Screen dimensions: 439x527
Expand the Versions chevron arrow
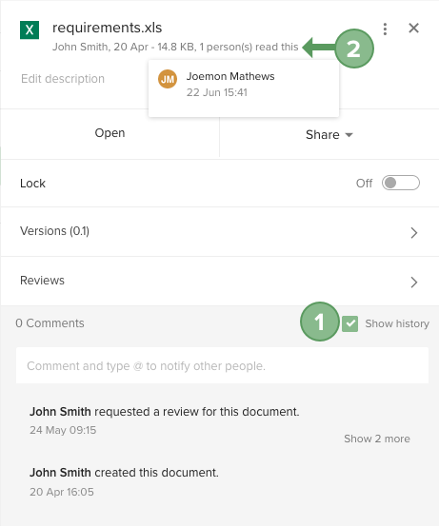tap(414, 232)
